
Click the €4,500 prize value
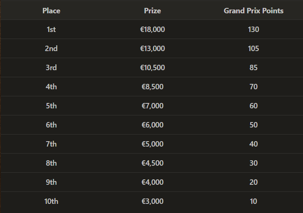point(152,163)
